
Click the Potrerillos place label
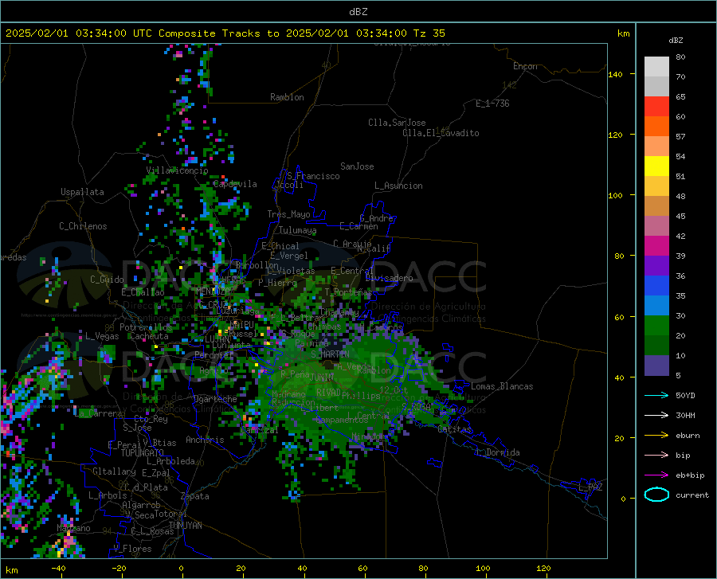pyautogui.click(x=146, y=327)
